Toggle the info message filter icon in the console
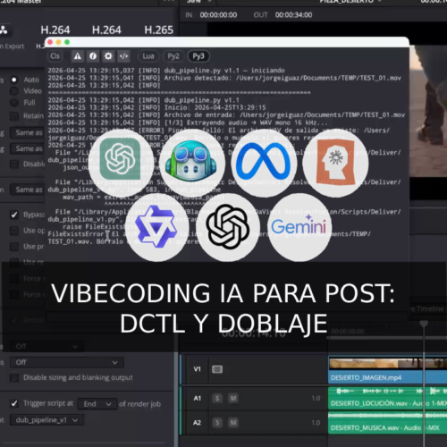The image size is (447, 447). (93, 56)
